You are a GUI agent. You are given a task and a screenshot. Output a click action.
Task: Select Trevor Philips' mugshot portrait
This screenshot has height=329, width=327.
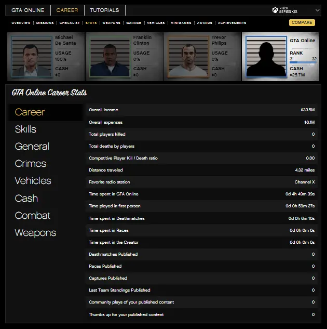[x=188, y=57]
